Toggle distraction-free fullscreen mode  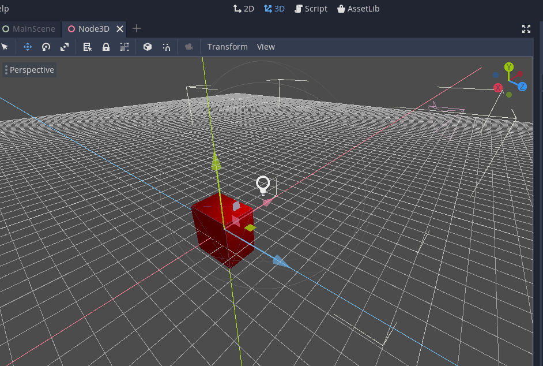tap(526, 29)
